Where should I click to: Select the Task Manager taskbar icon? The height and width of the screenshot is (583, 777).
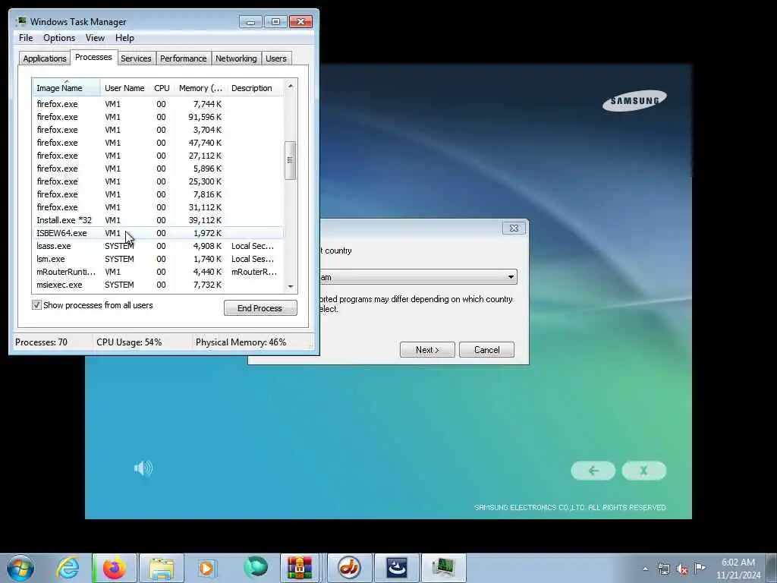pos(443,568)
